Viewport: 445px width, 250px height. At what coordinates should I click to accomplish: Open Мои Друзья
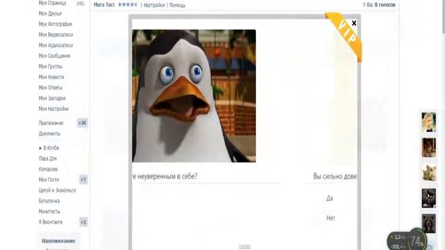tap(50, 13)
